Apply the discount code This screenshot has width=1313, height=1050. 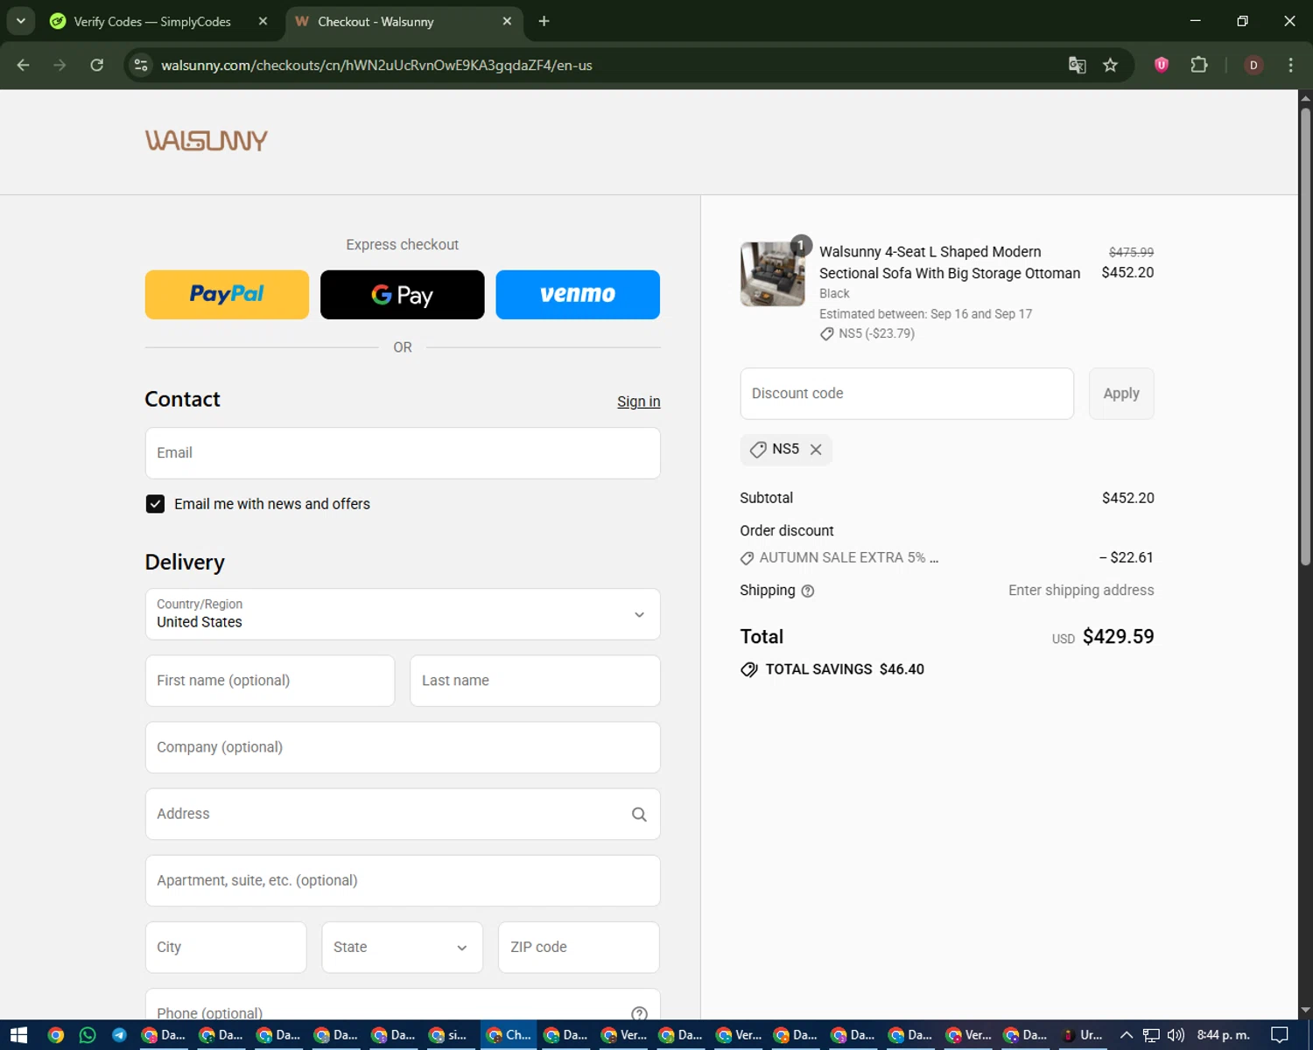[x=1121, y=394]
